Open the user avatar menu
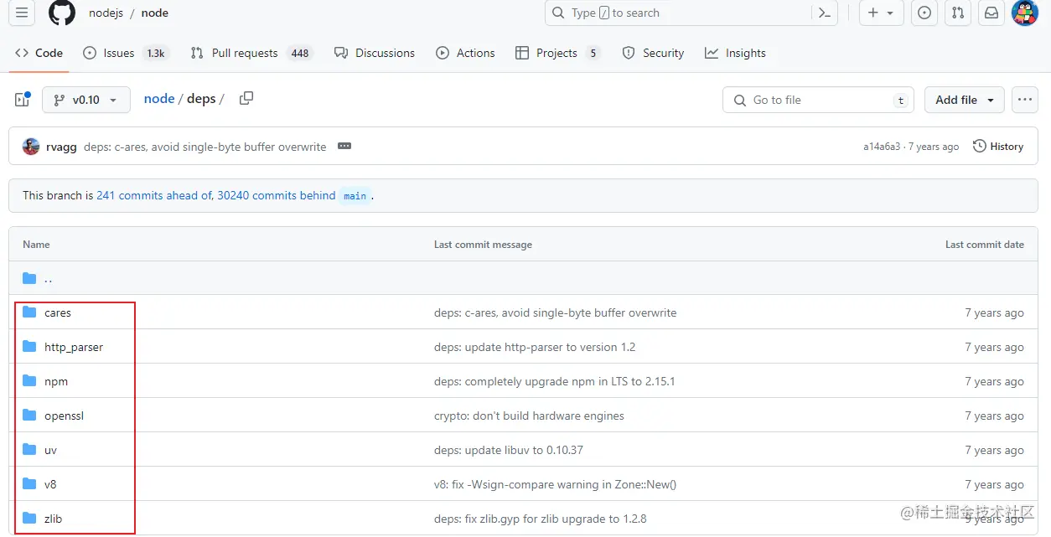This screenshot has height=537, width=1051. tap(1025, 13)
